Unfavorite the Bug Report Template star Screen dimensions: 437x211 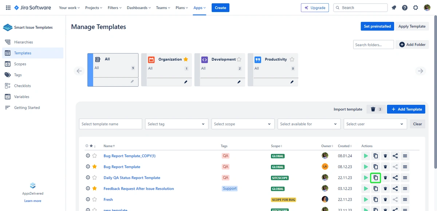[94, 167]
